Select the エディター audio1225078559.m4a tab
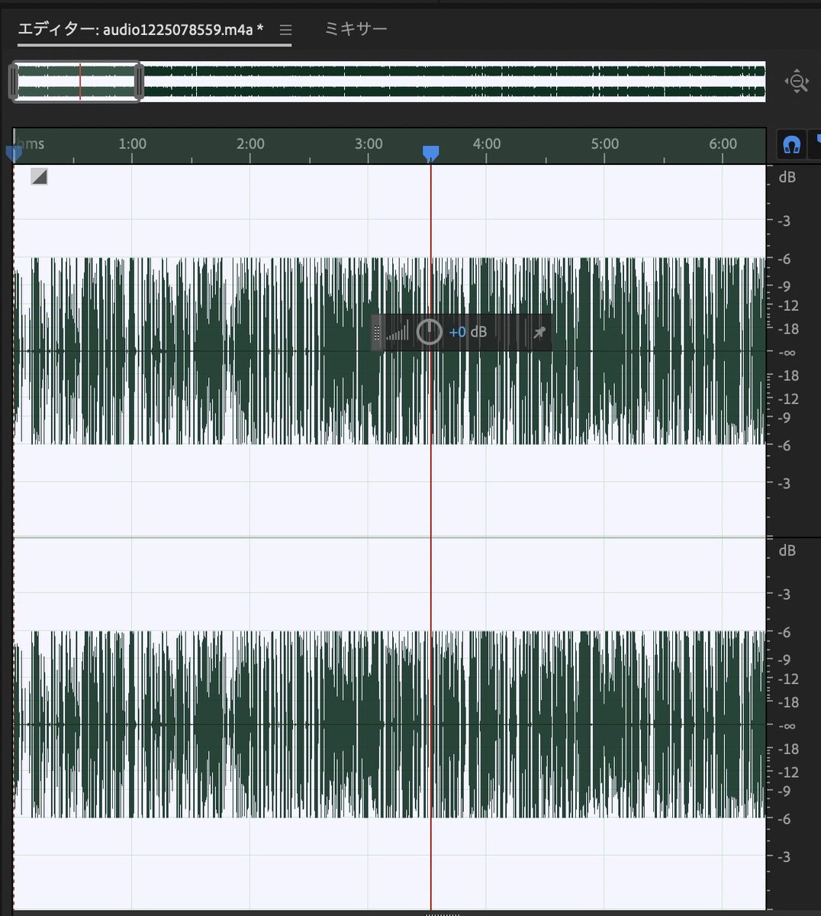821x916 pixels. 141,30
